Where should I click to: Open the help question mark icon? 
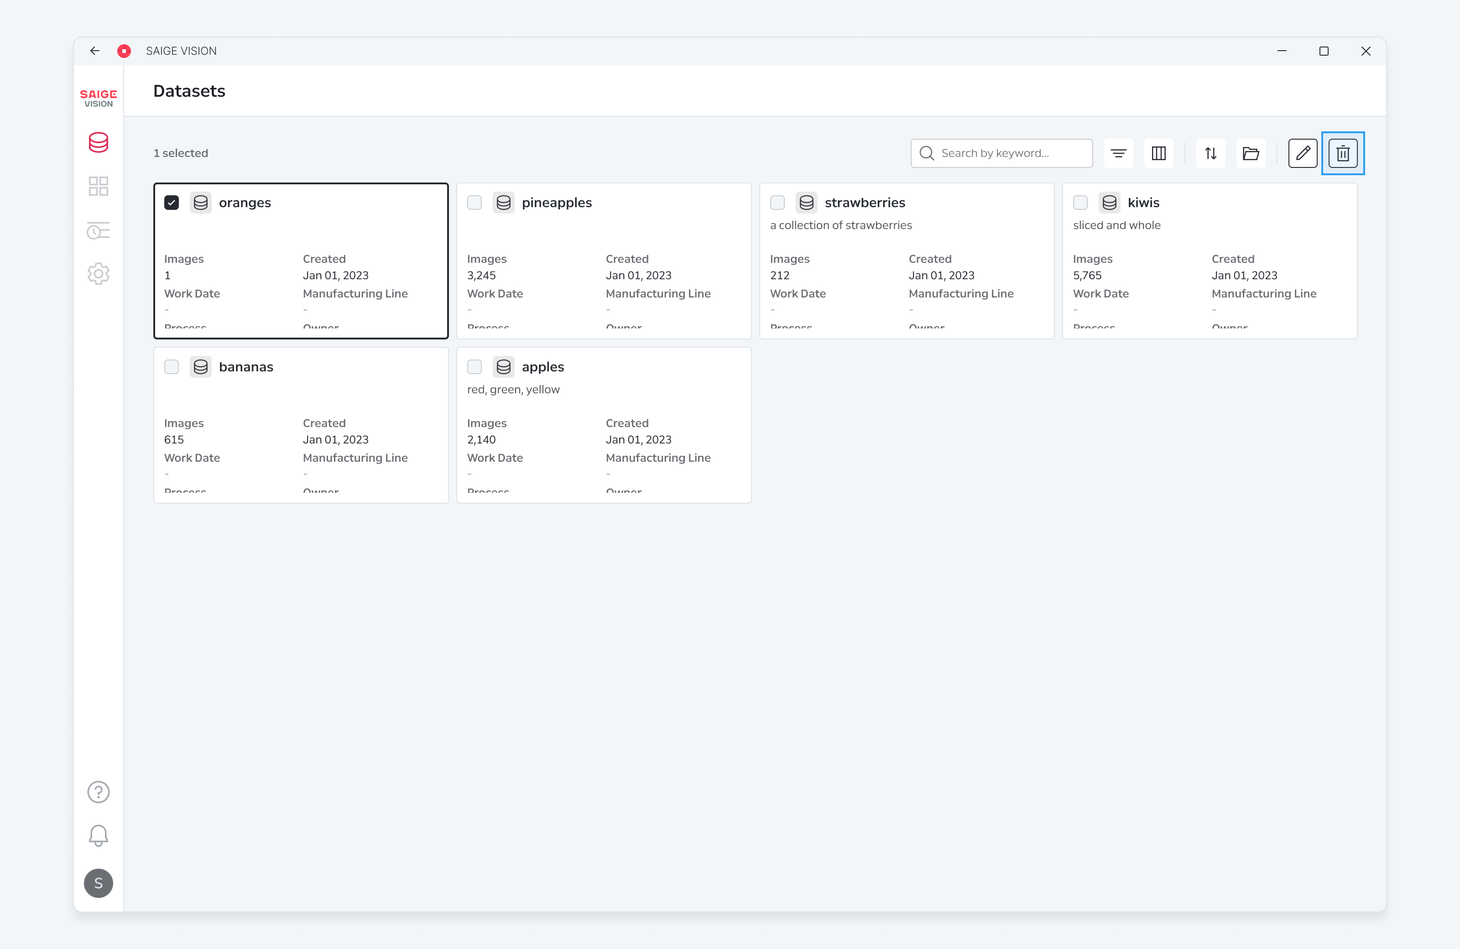tap(98, 792)
